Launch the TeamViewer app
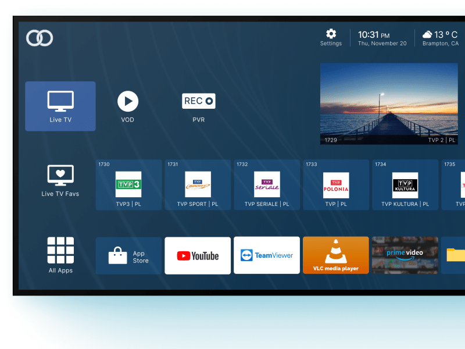This screenshot has height=349, width=465. [267, 255]
